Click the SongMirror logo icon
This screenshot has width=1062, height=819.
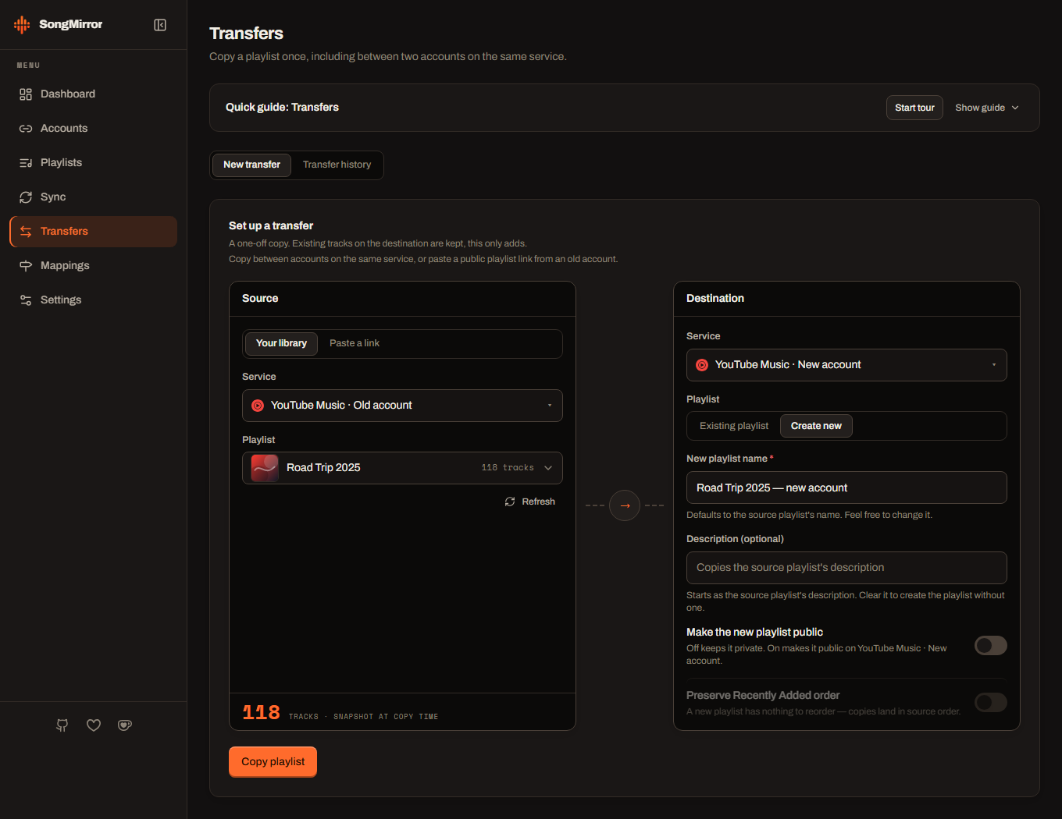(22, 25)
